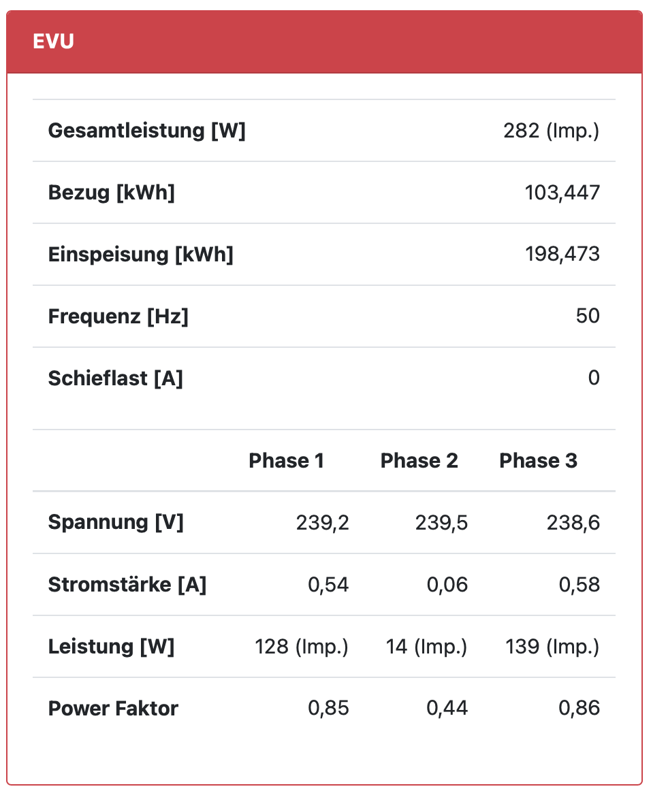The image size is (651, 791).
Task: Click the Bezug [kWh] label
Action: point(111,193)
